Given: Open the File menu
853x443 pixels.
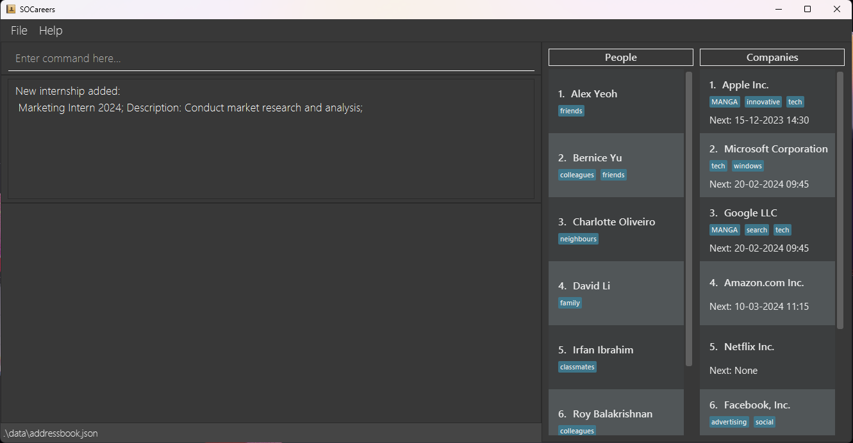Looking at the screenshot, I should pos(19,30).
